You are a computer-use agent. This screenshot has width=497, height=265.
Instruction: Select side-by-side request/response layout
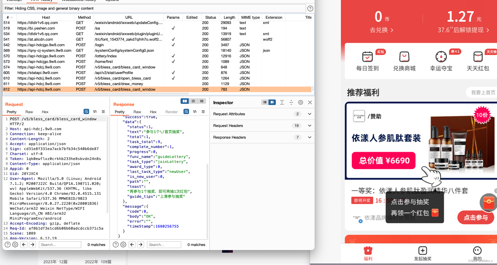click(185, 101)
